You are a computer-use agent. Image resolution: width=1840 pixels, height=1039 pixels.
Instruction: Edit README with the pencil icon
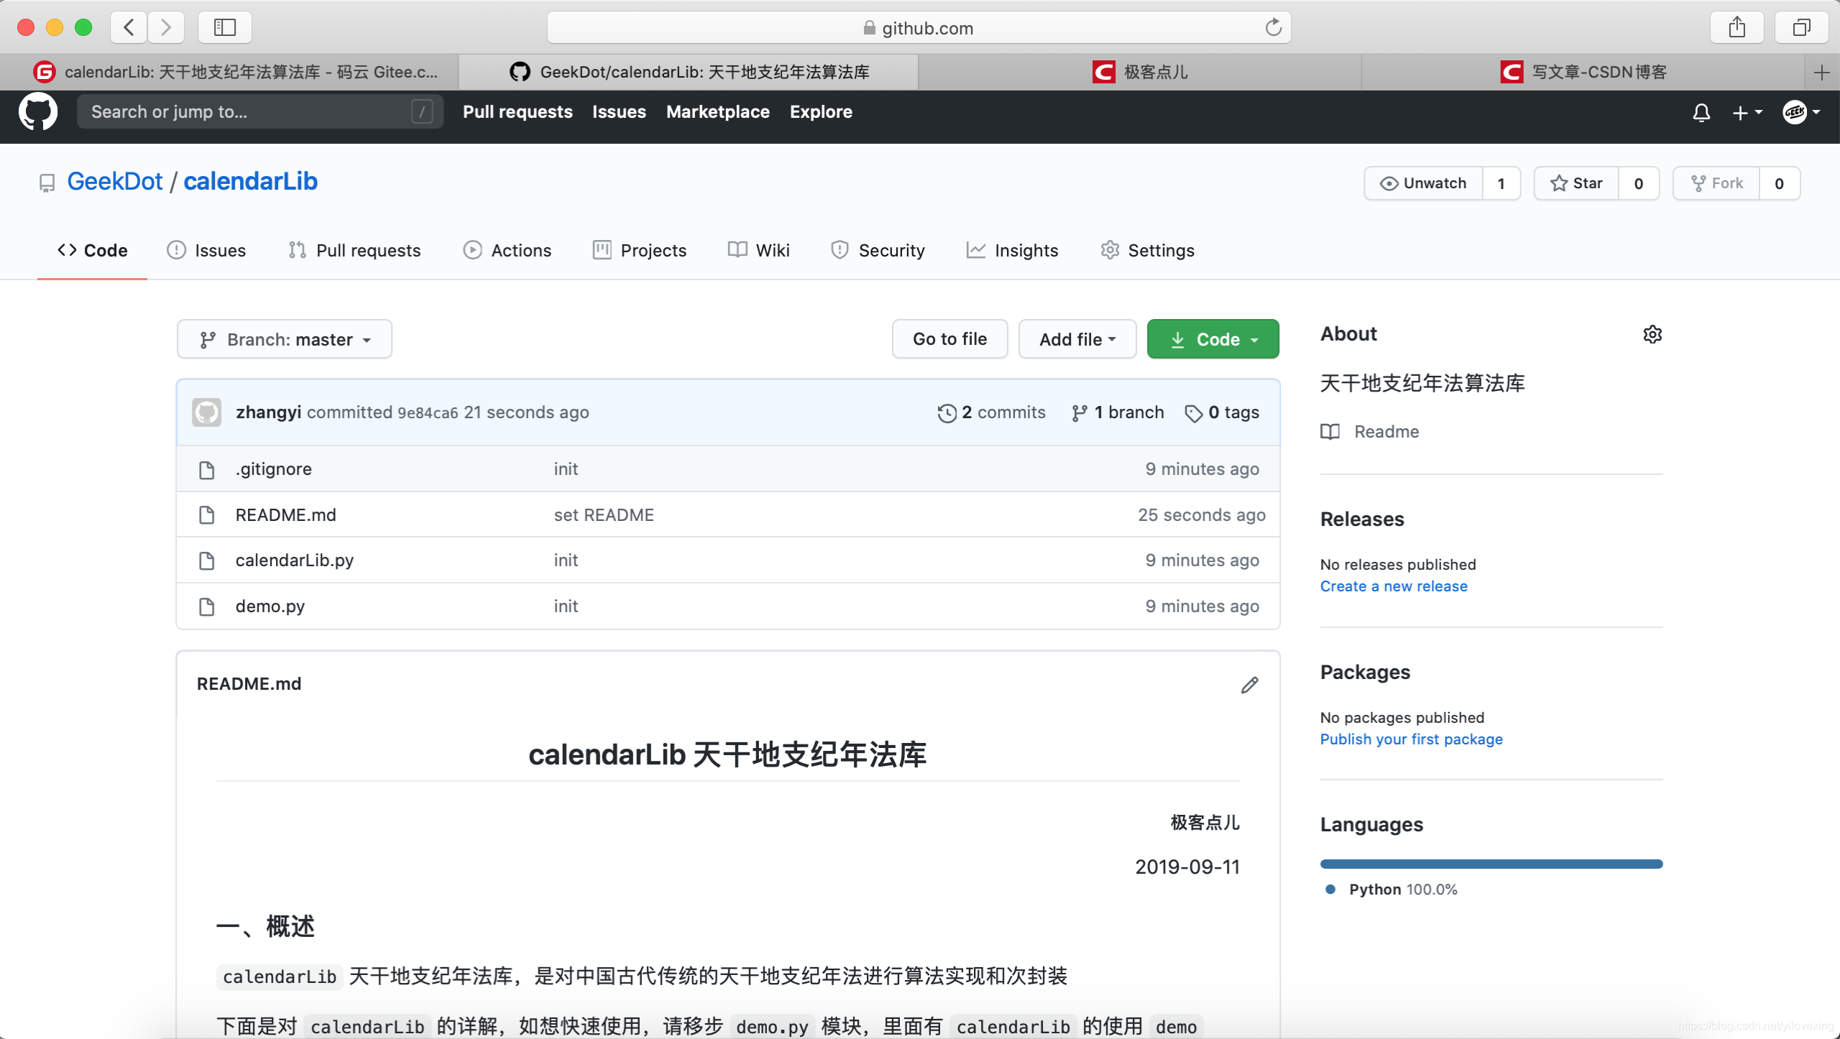coord(1249,685)
